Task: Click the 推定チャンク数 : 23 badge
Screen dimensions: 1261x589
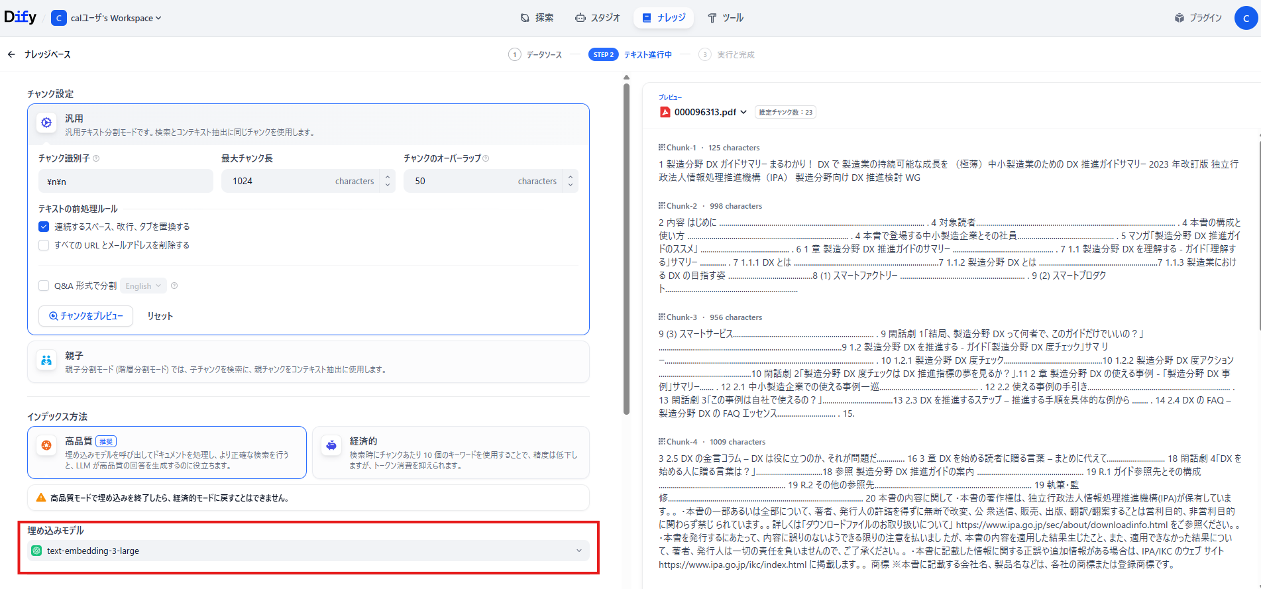Action: [785, 112]
